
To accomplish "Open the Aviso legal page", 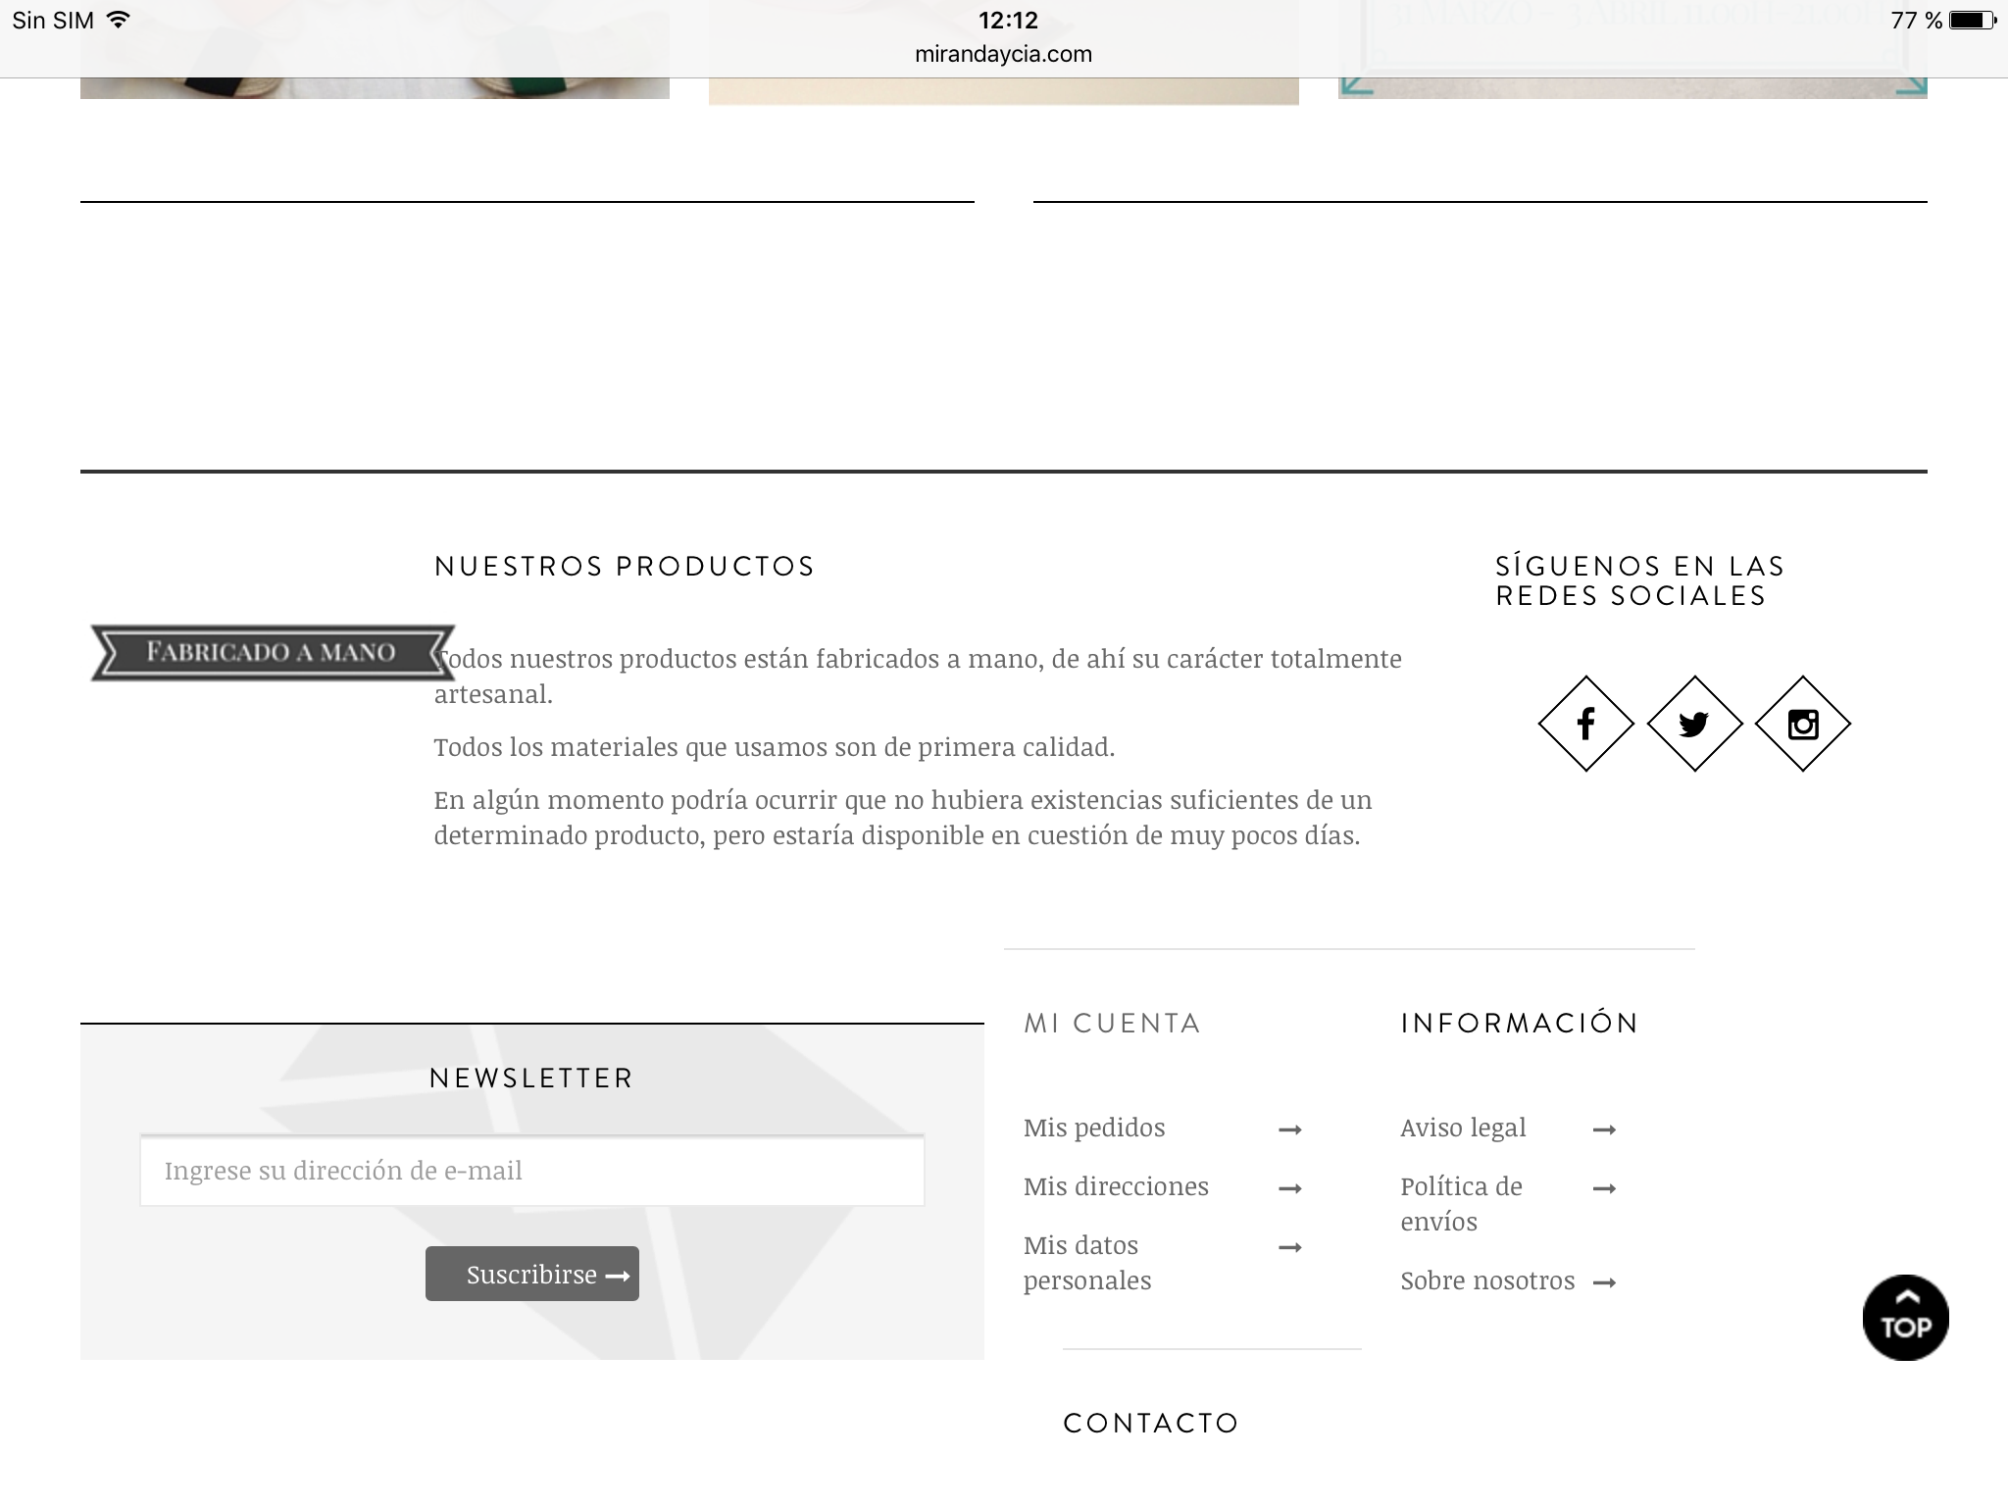I will [1463, 1128].
